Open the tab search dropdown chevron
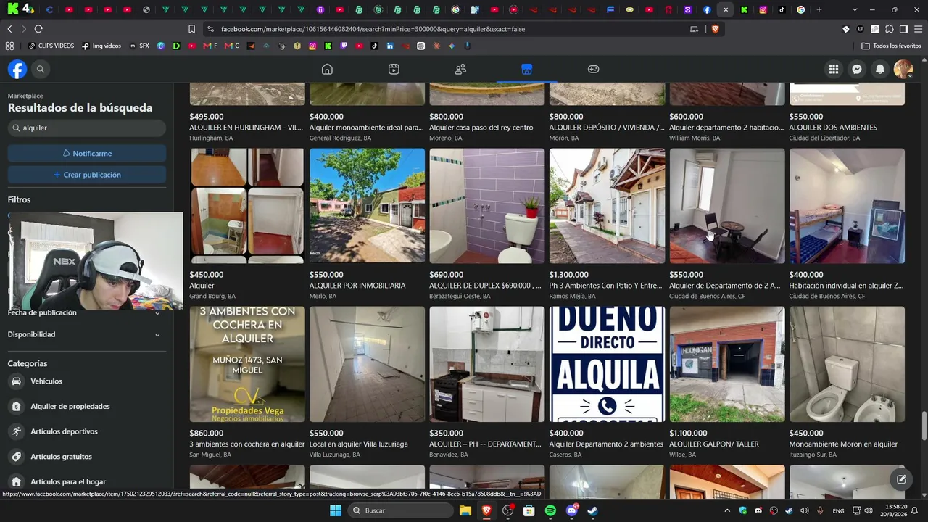The width and height of the screenshot is (928, 522). [x=855, y=9]
